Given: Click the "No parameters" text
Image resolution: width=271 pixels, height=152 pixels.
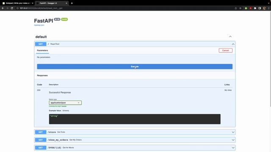Looking at the screenshot, I should [x=44, y=57].
